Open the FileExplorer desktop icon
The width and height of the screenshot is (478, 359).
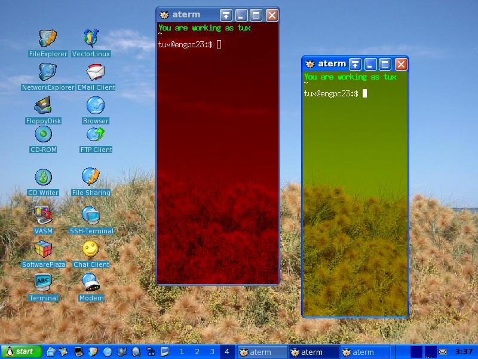[x=48, y=39]
